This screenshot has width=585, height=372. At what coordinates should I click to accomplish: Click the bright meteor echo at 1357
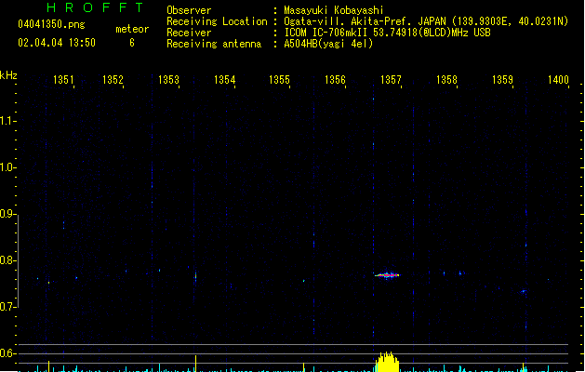point(387,275)
